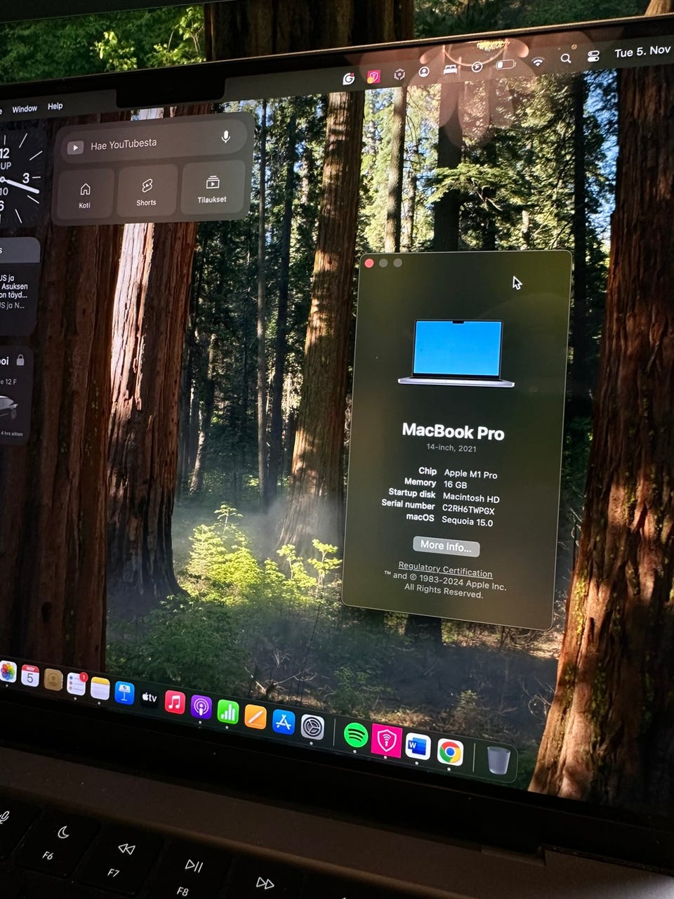Open the Window menu
Screen dimensions: 674x899
click(25, 109)
